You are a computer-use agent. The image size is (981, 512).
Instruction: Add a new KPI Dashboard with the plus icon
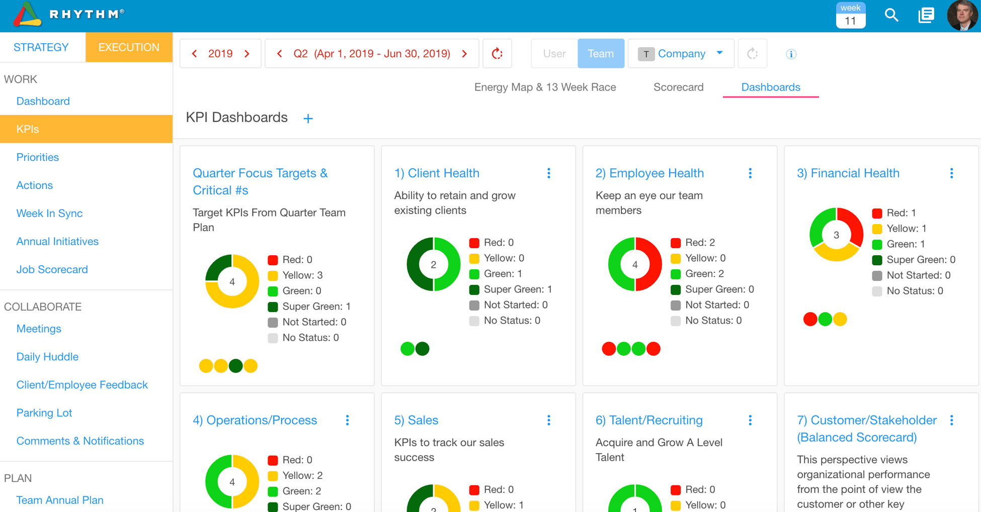pyautogui.click(x=308, y=119)
